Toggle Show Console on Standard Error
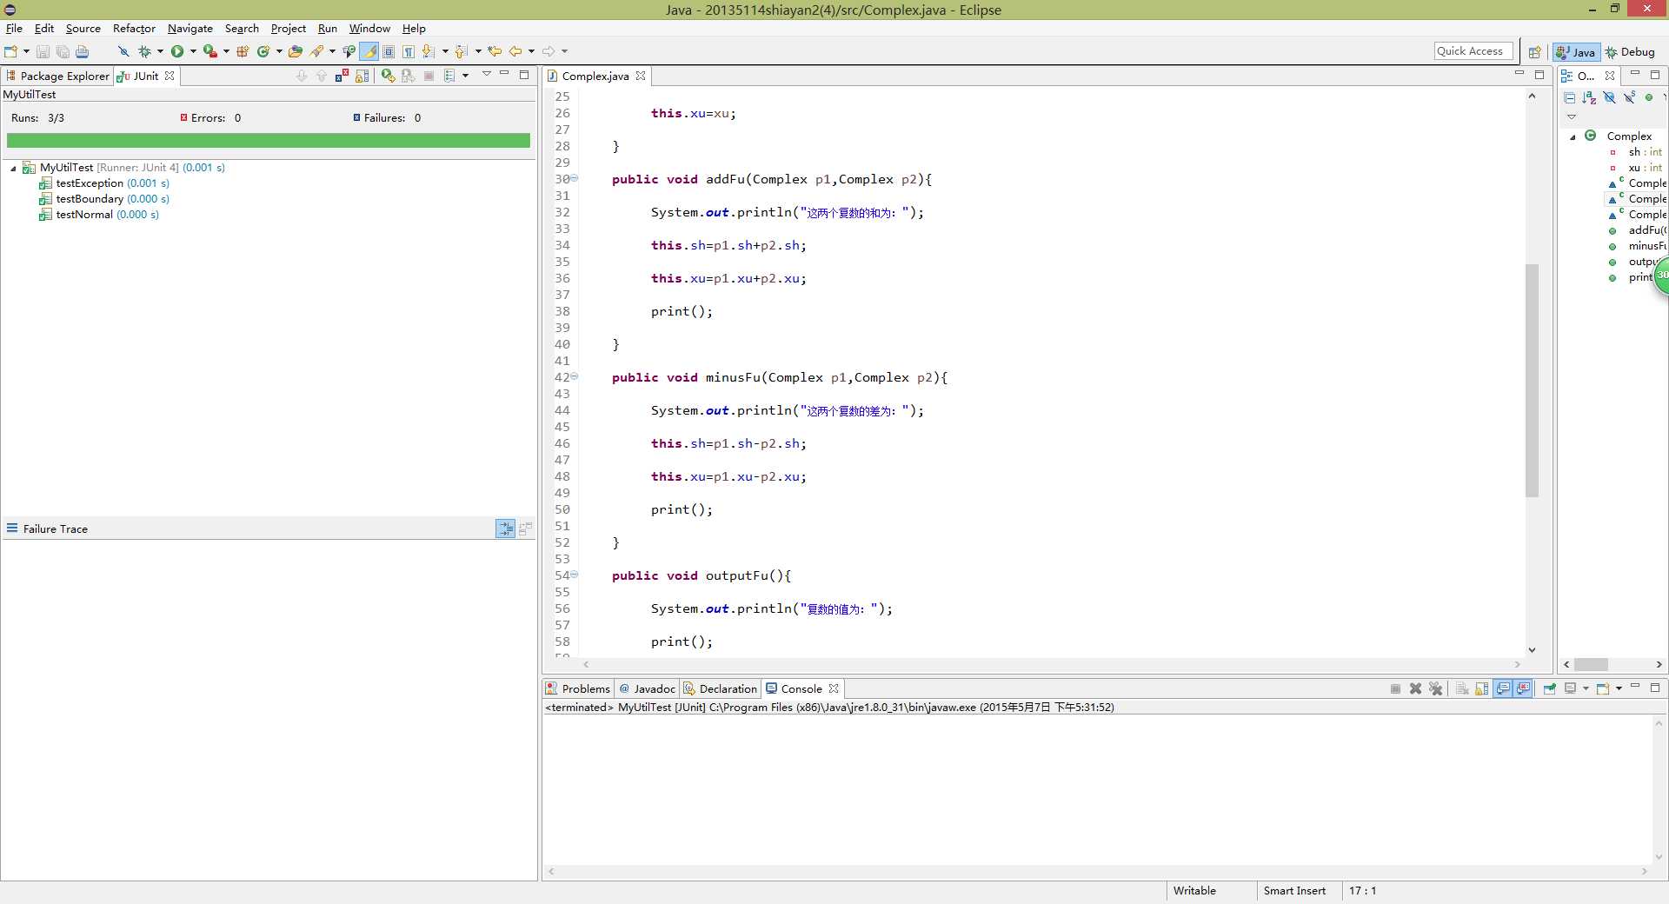Image resolution: width=1669 pixels, height=904 pixels. 1523,688
